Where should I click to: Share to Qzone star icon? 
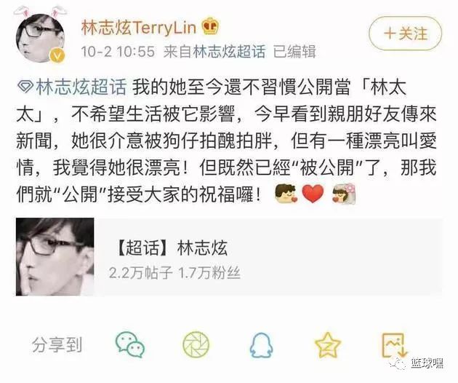click(x=328, y=344)
